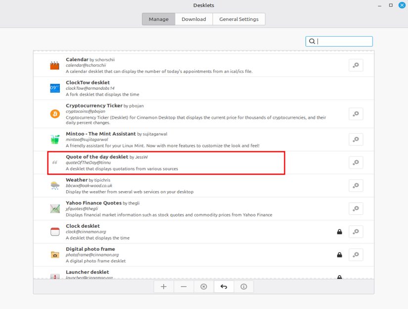
Task: Click the lock icon on the Clock desklet
Action: point(339,231)
